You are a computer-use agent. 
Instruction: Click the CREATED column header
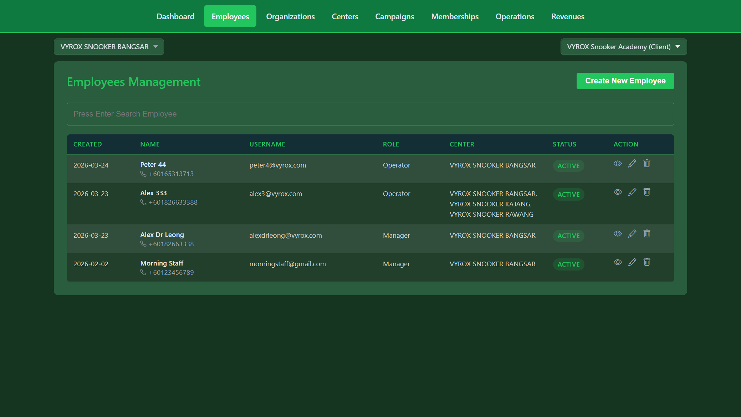(x=87, y=144)
